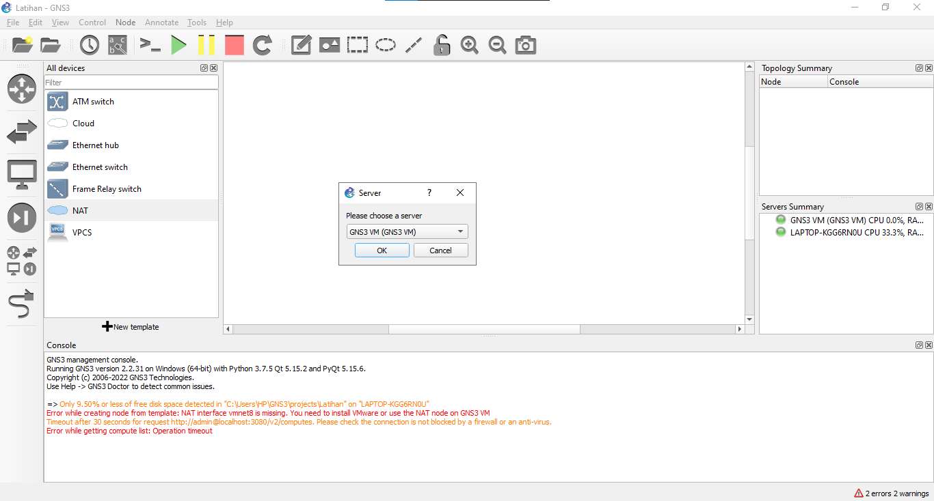The width and height of the screenshot is (934, 501).
Task: Open the Annotate menu
Action: click(x=161, y=23)
